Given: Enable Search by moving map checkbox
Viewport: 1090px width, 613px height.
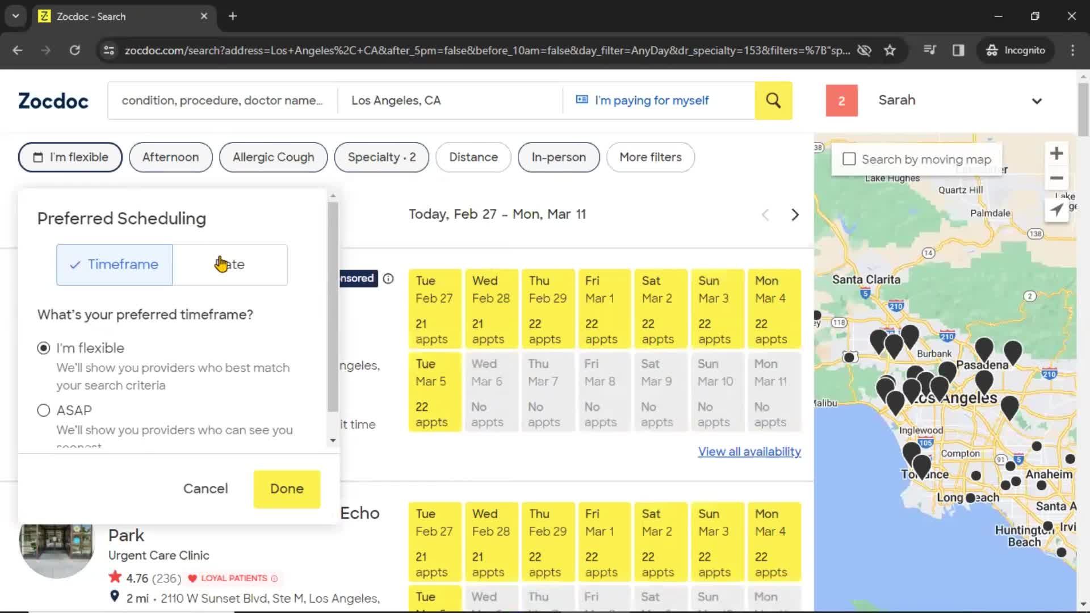Looking at the screenshot, I should click(x=849, y=159).
